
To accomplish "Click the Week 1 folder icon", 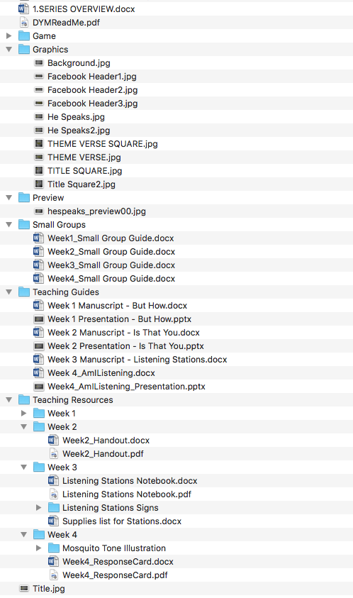I will (39, 413).
